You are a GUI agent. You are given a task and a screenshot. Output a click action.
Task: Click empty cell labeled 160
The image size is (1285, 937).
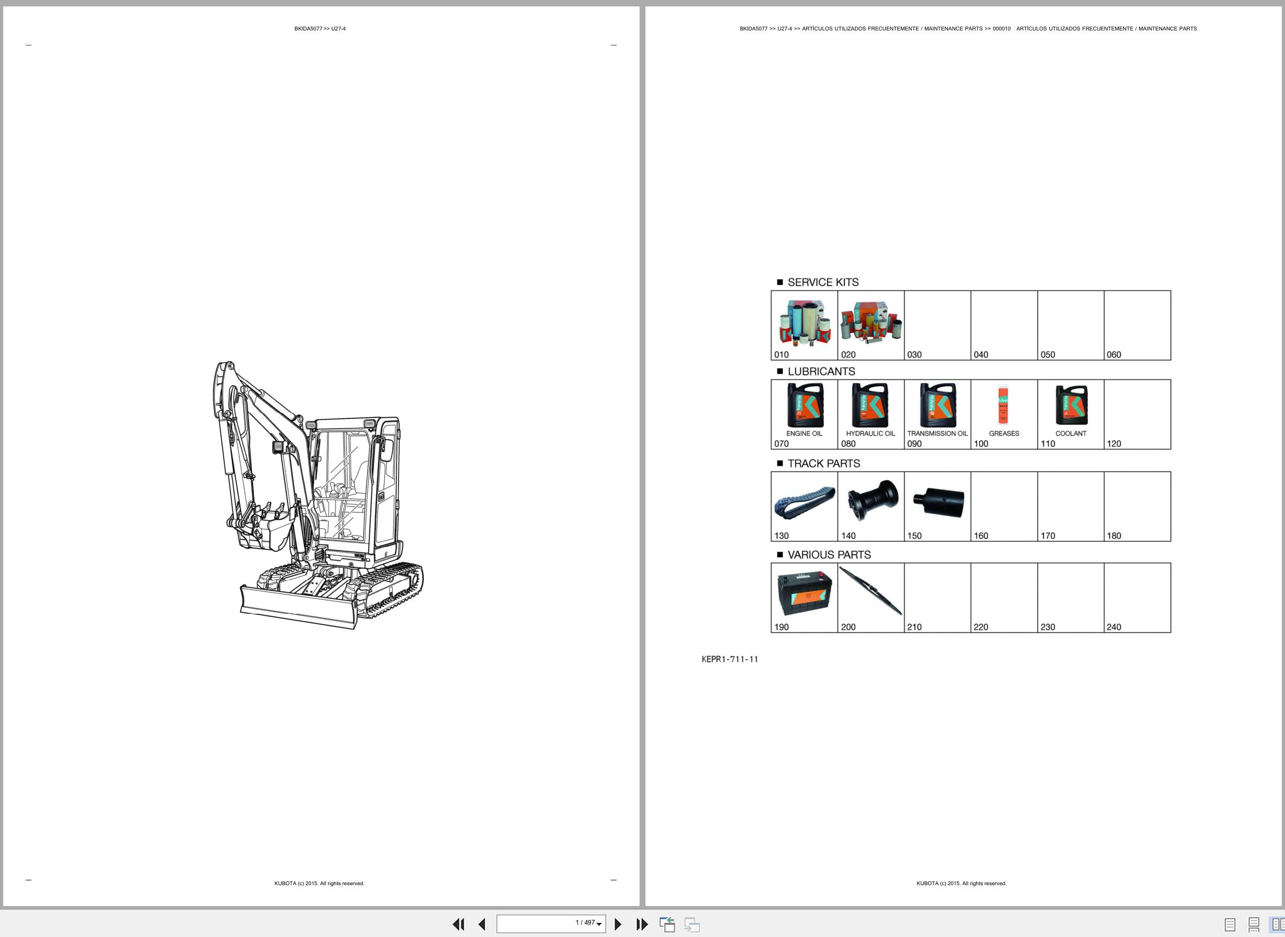pyautogui.click(x=1004, y=506)
